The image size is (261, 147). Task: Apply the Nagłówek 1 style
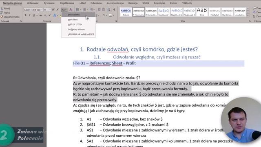coord(164,12)
